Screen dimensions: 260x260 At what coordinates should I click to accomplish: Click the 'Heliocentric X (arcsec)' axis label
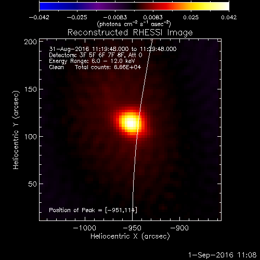(130, 236)
